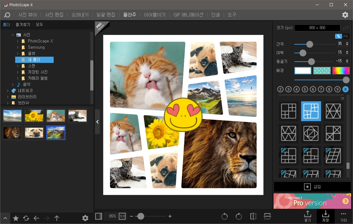The image size is (353, 224).
Task: Click the 저장 (save) icon
Action: pyautogui.click(x=325, y=216)
